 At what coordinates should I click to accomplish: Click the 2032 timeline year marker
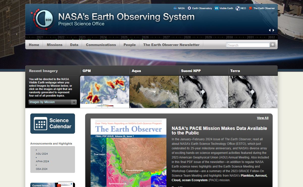pos(271,37)
